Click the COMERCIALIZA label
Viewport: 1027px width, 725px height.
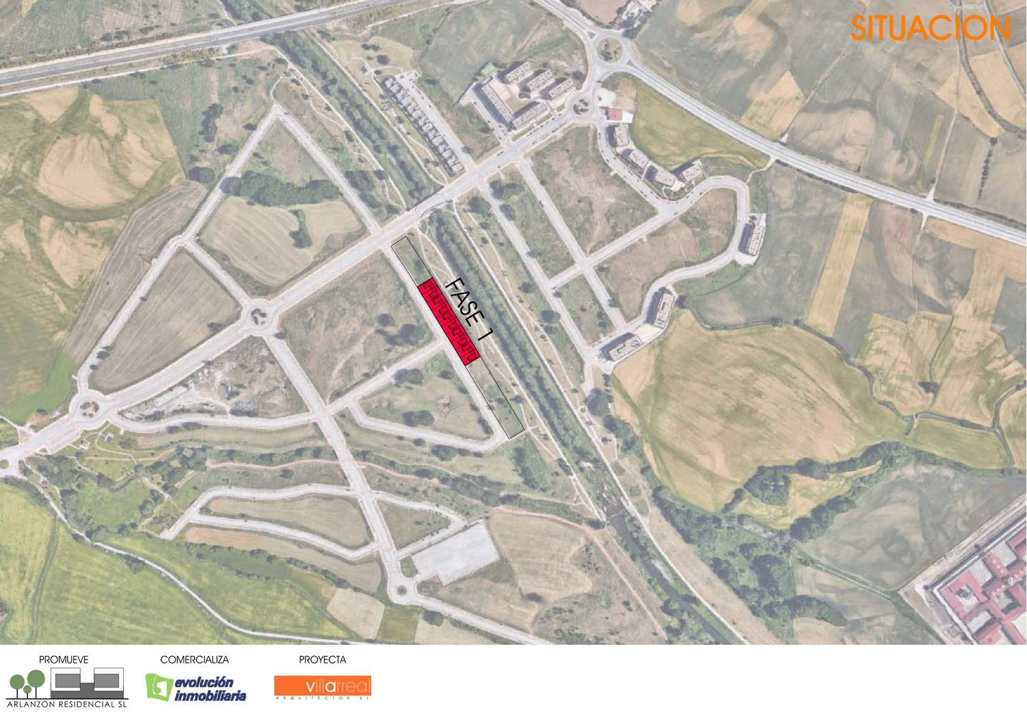tap(194, 660)
